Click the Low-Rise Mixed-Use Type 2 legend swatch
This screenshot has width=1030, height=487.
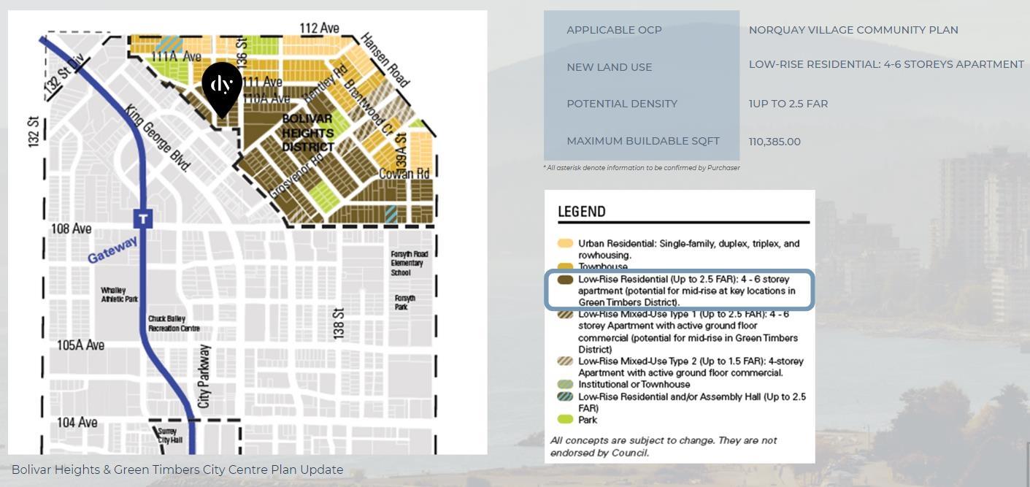coord(565,361)
